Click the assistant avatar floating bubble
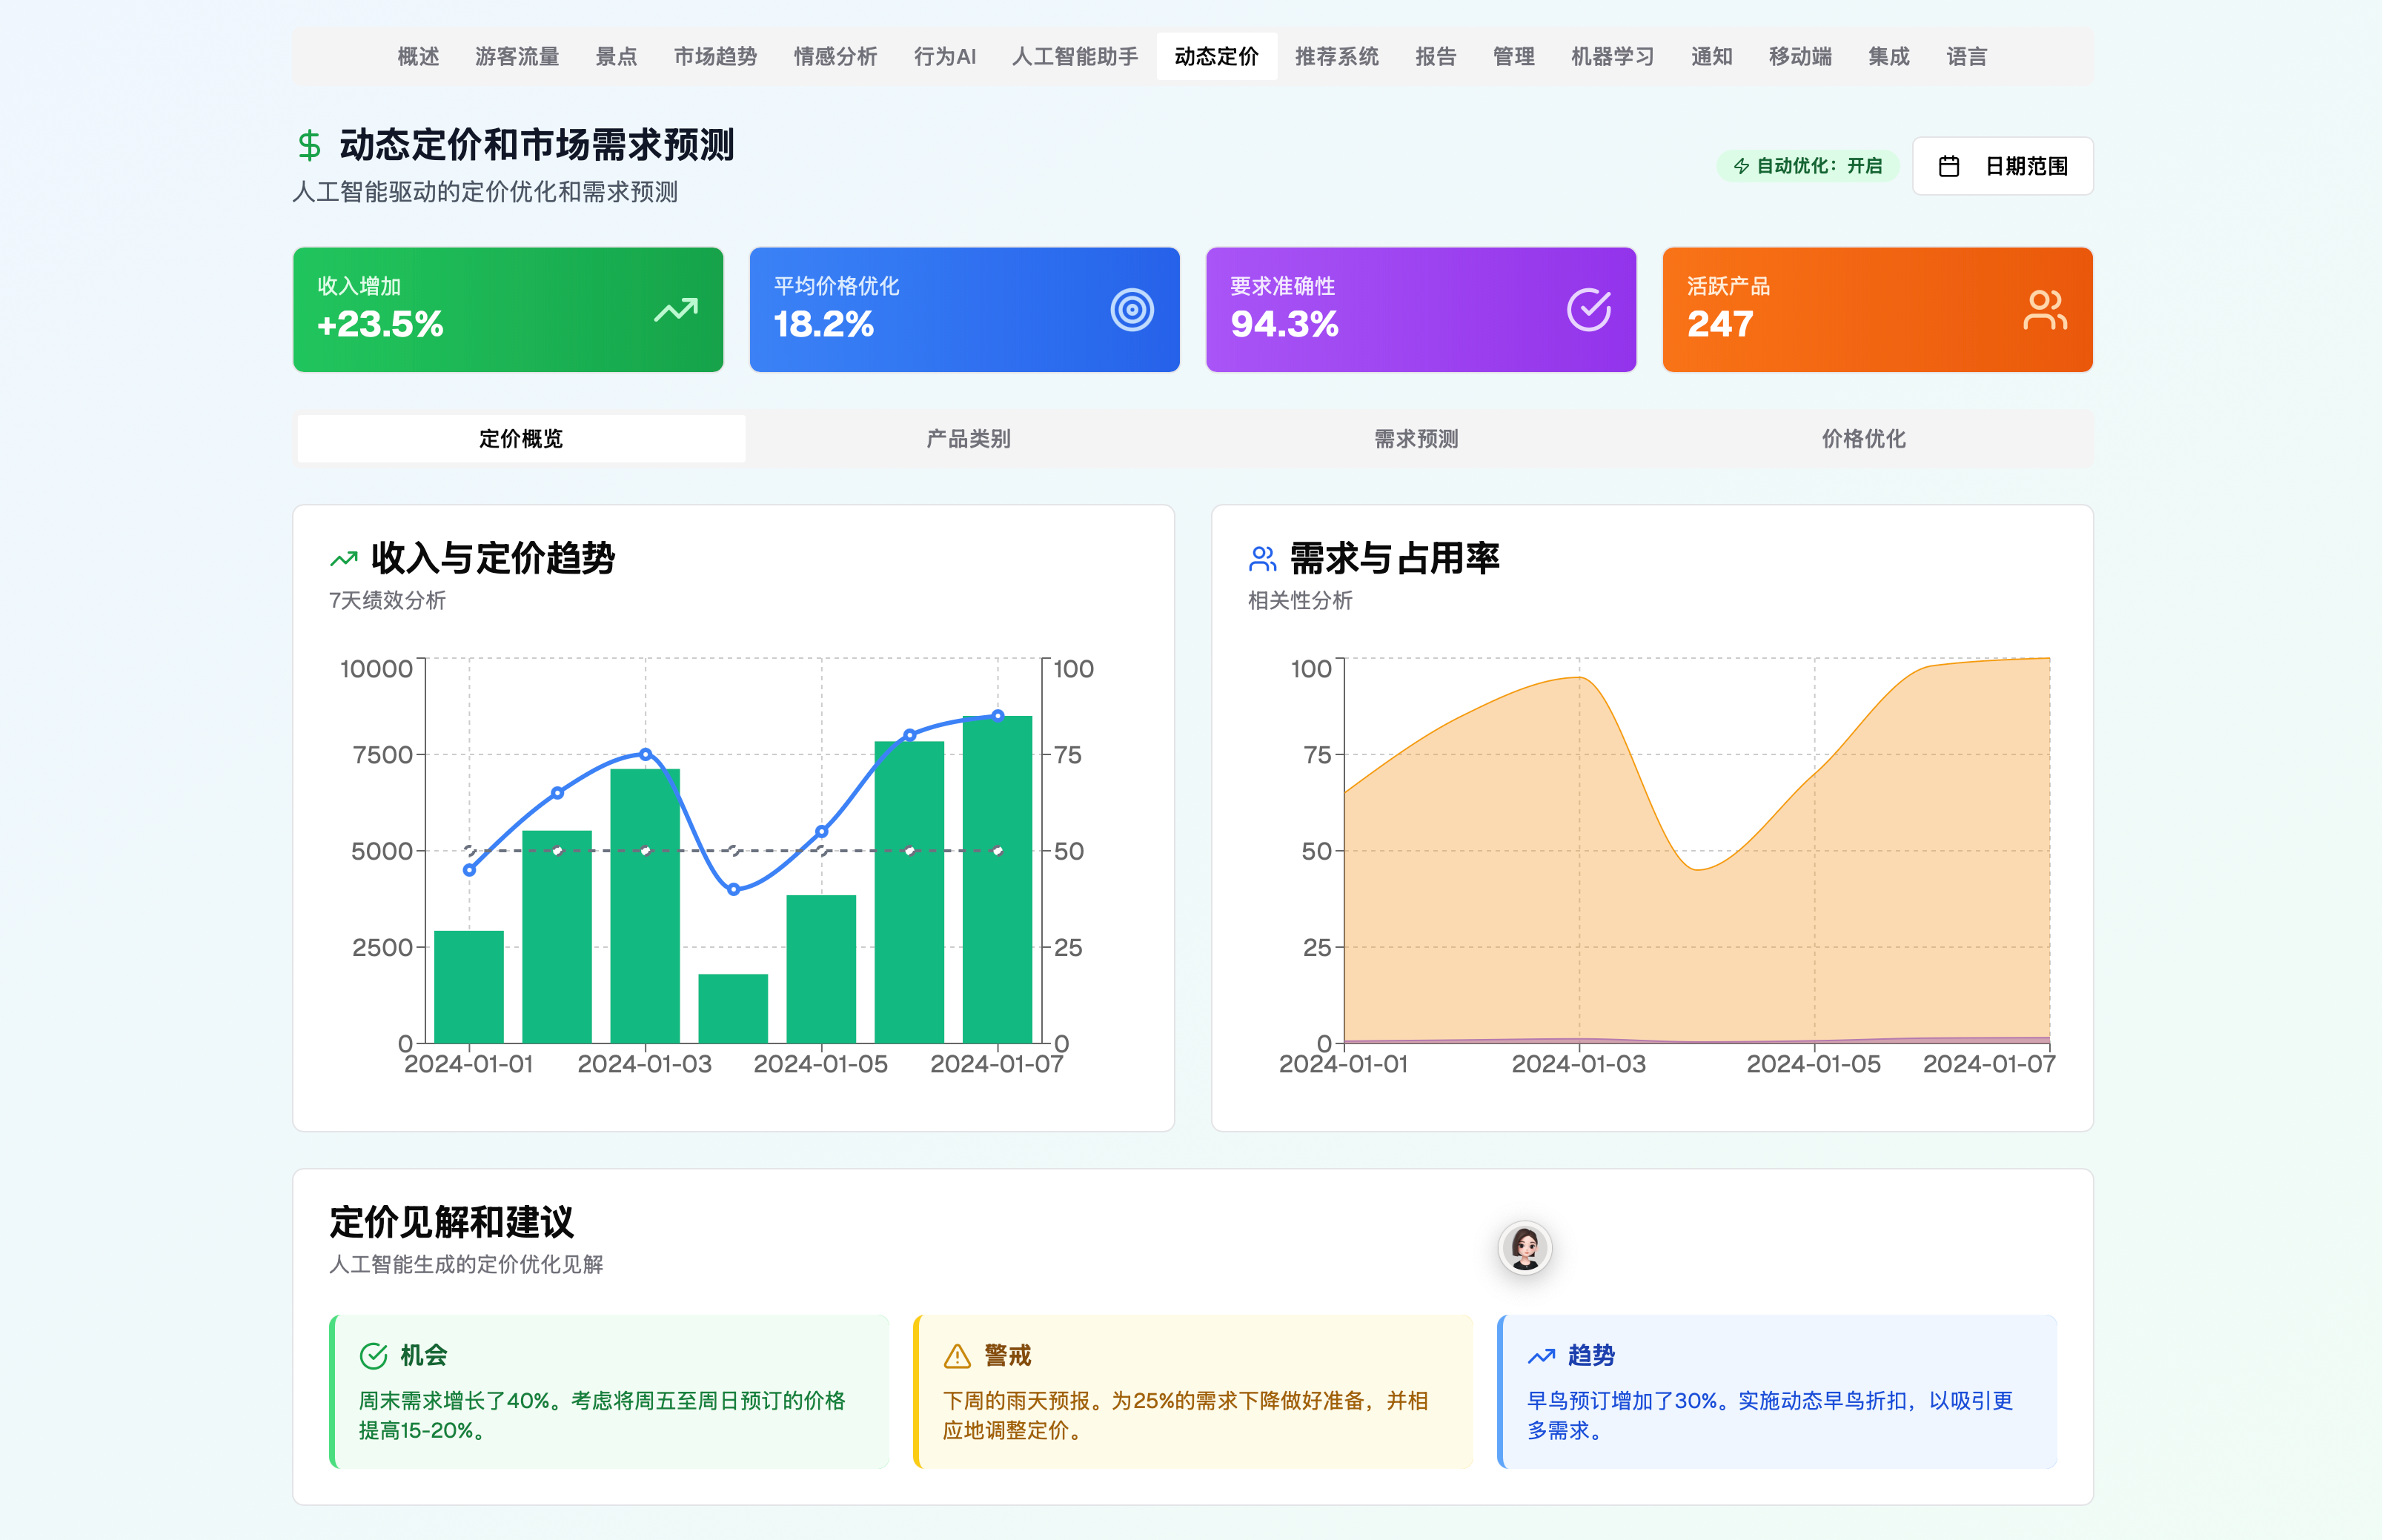This screenshot has height=1540, width=2382. pos(1525,1248)
